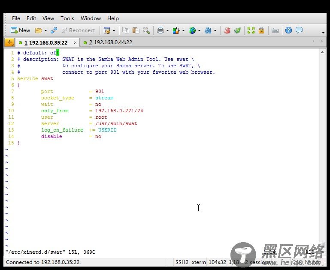330x270 pixels.
Task: Click 'only_from' setting name
Action: tap(55, 111)
